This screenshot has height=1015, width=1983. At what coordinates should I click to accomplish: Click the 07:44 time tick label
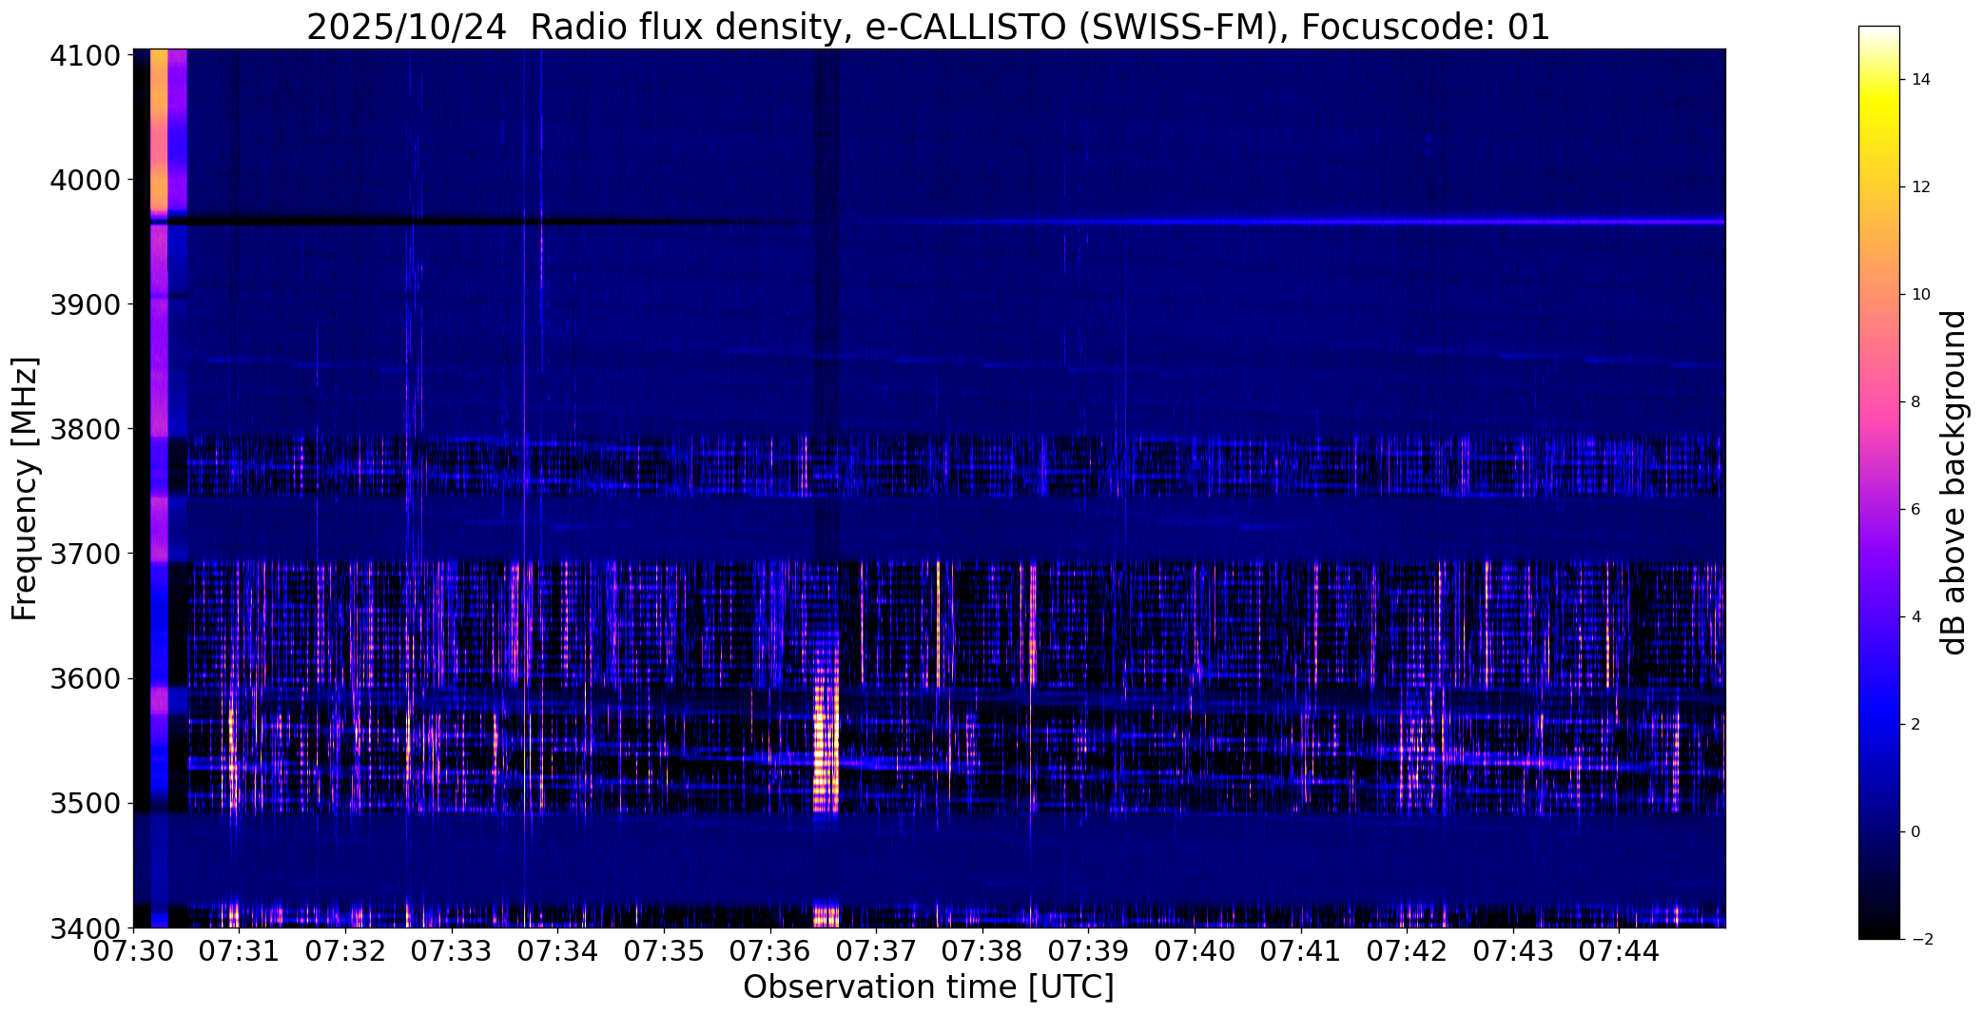1620,951
